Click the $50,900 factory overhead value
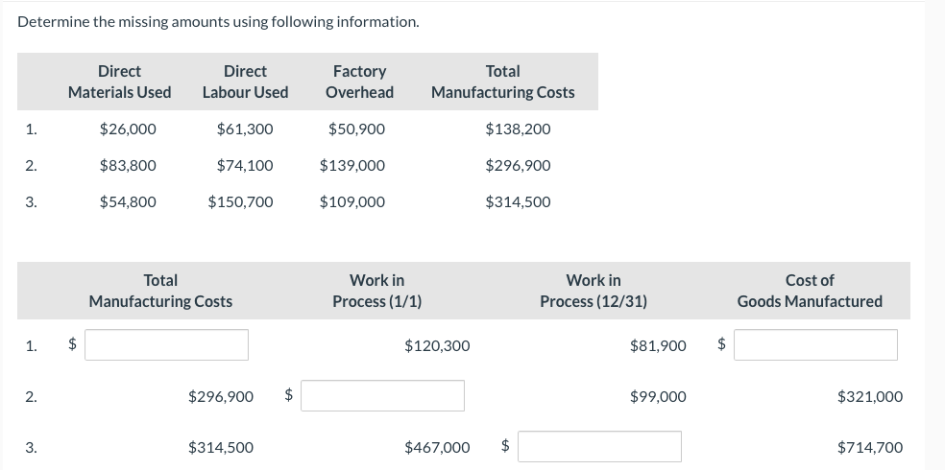The width and height of the screenshot is (945, 470). click(356, 129)
